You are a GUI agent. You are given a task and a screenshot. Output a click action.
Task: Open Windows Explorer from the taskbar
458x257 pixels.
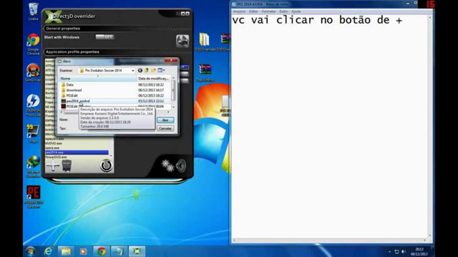(66, 251)
